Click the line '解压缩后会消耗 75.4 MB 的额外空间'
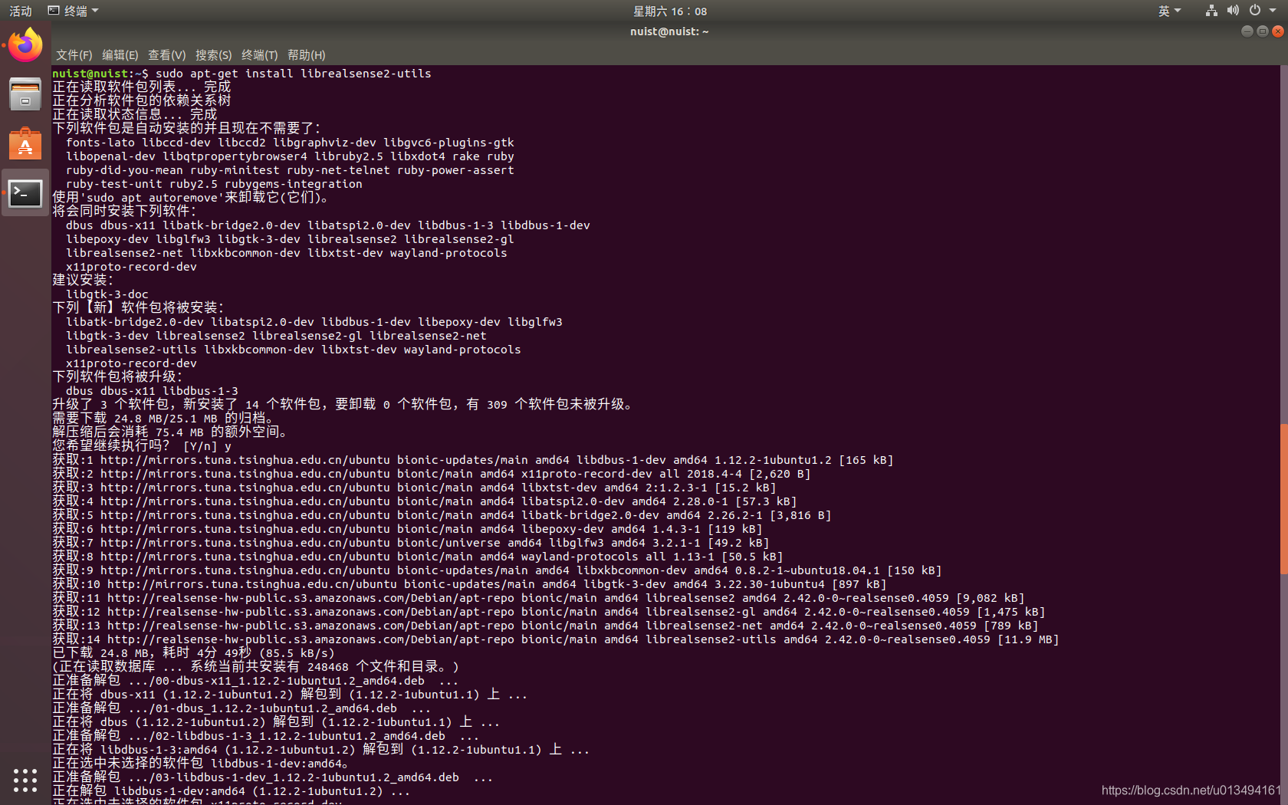This screenshot has width=1288, height=805. coord(170,432)
